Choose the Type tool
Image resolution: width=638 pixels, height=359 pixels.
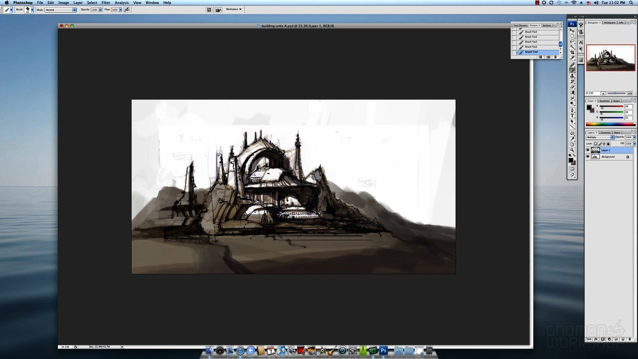pos(572,115)
